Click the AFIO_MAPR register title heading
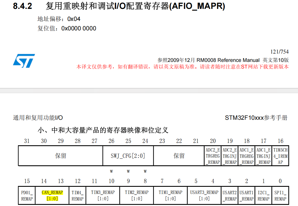 coord(135,6)
